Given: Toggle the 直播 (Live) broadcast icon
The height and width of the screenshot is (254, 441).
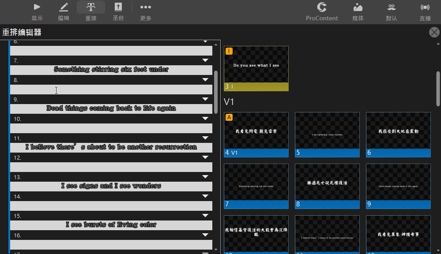Looking at the screenshot, I should tap(425, 7).
